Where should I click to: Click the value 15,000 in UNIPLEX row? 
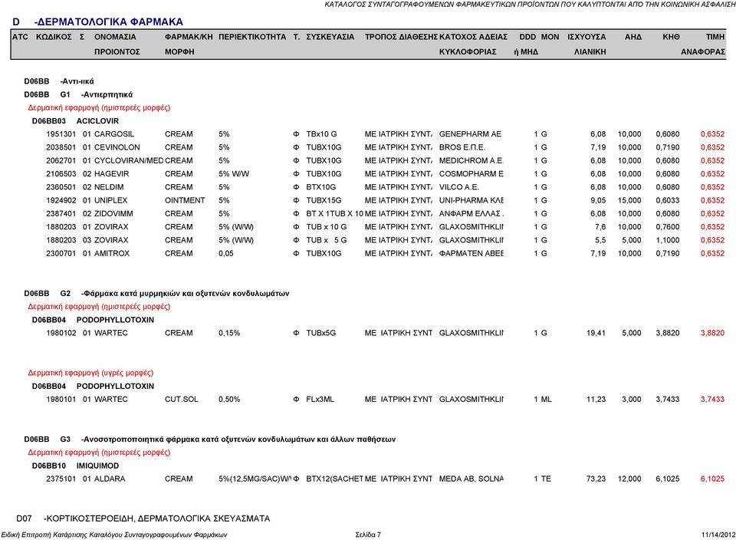click(629, 200)
